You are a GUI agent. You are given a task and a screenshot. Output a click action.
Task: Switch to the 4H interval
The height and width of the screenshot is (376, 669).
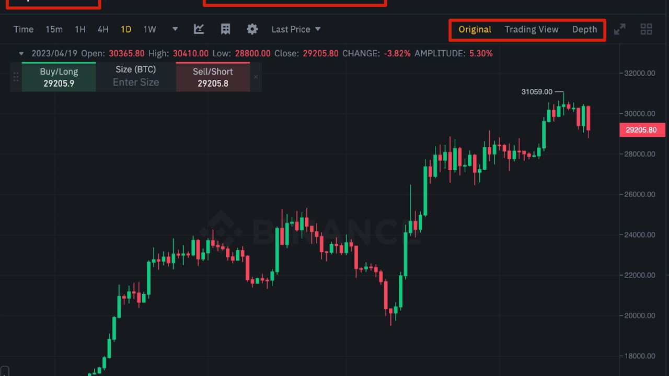pos(102,29)
